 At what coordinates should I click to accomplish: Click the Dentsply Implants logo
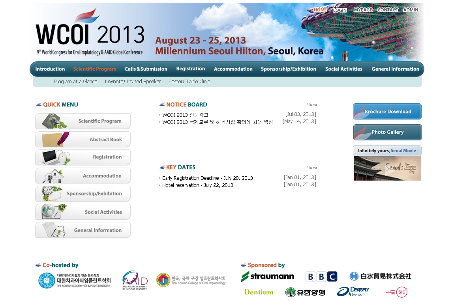(353, 291)
